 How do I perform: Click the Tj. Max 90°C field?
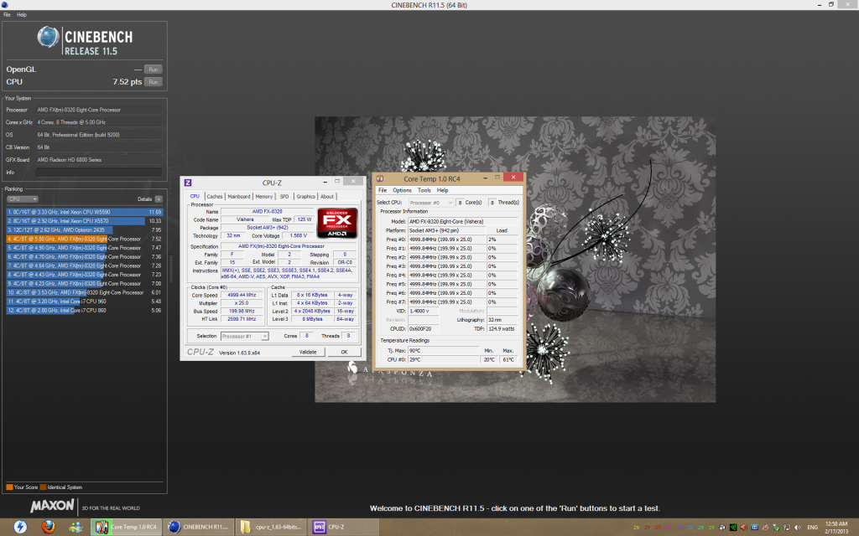pos(444,351)
